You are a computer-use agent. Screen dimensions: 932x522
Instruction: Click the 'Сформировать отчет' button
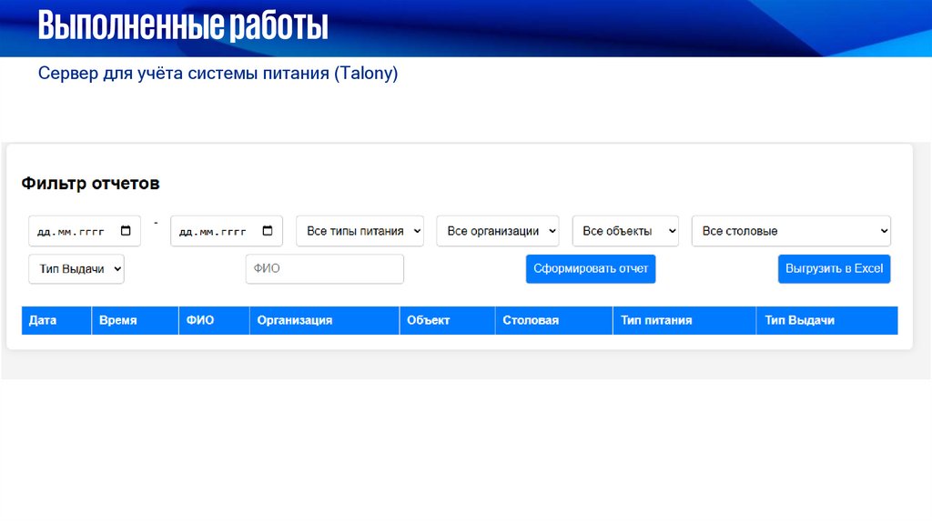[591, 269]
